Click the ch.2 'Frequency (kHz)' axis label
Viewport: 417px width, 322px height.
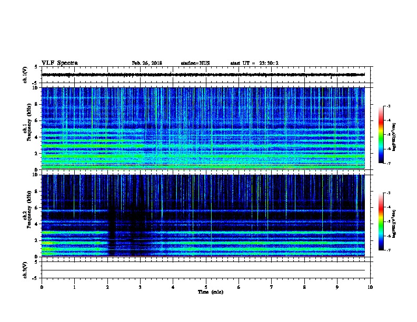click(29, 209)
